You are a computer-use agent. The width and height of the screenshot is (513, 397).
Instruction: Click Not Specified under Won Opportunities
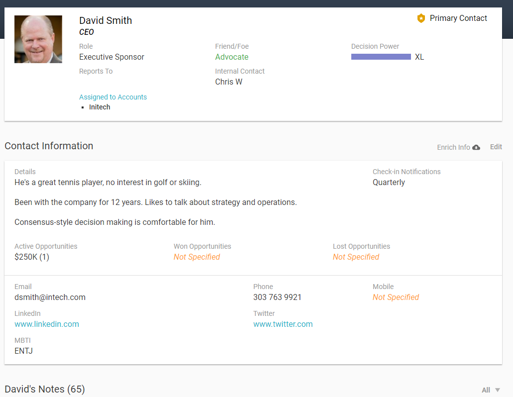point(197,257)
